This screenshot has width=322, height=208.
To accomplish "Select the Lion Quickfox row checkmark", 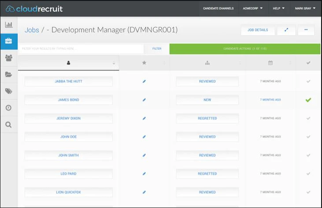I will [308, 192].
